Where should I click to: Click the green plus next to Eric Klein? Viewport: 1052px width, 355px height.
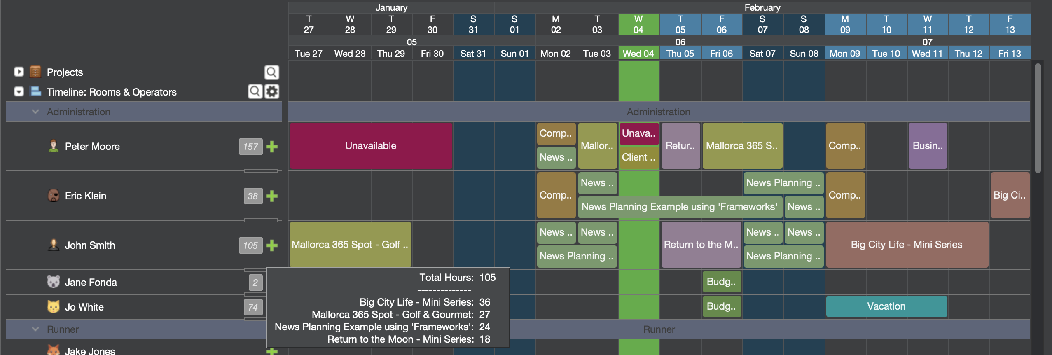[272, 196]
